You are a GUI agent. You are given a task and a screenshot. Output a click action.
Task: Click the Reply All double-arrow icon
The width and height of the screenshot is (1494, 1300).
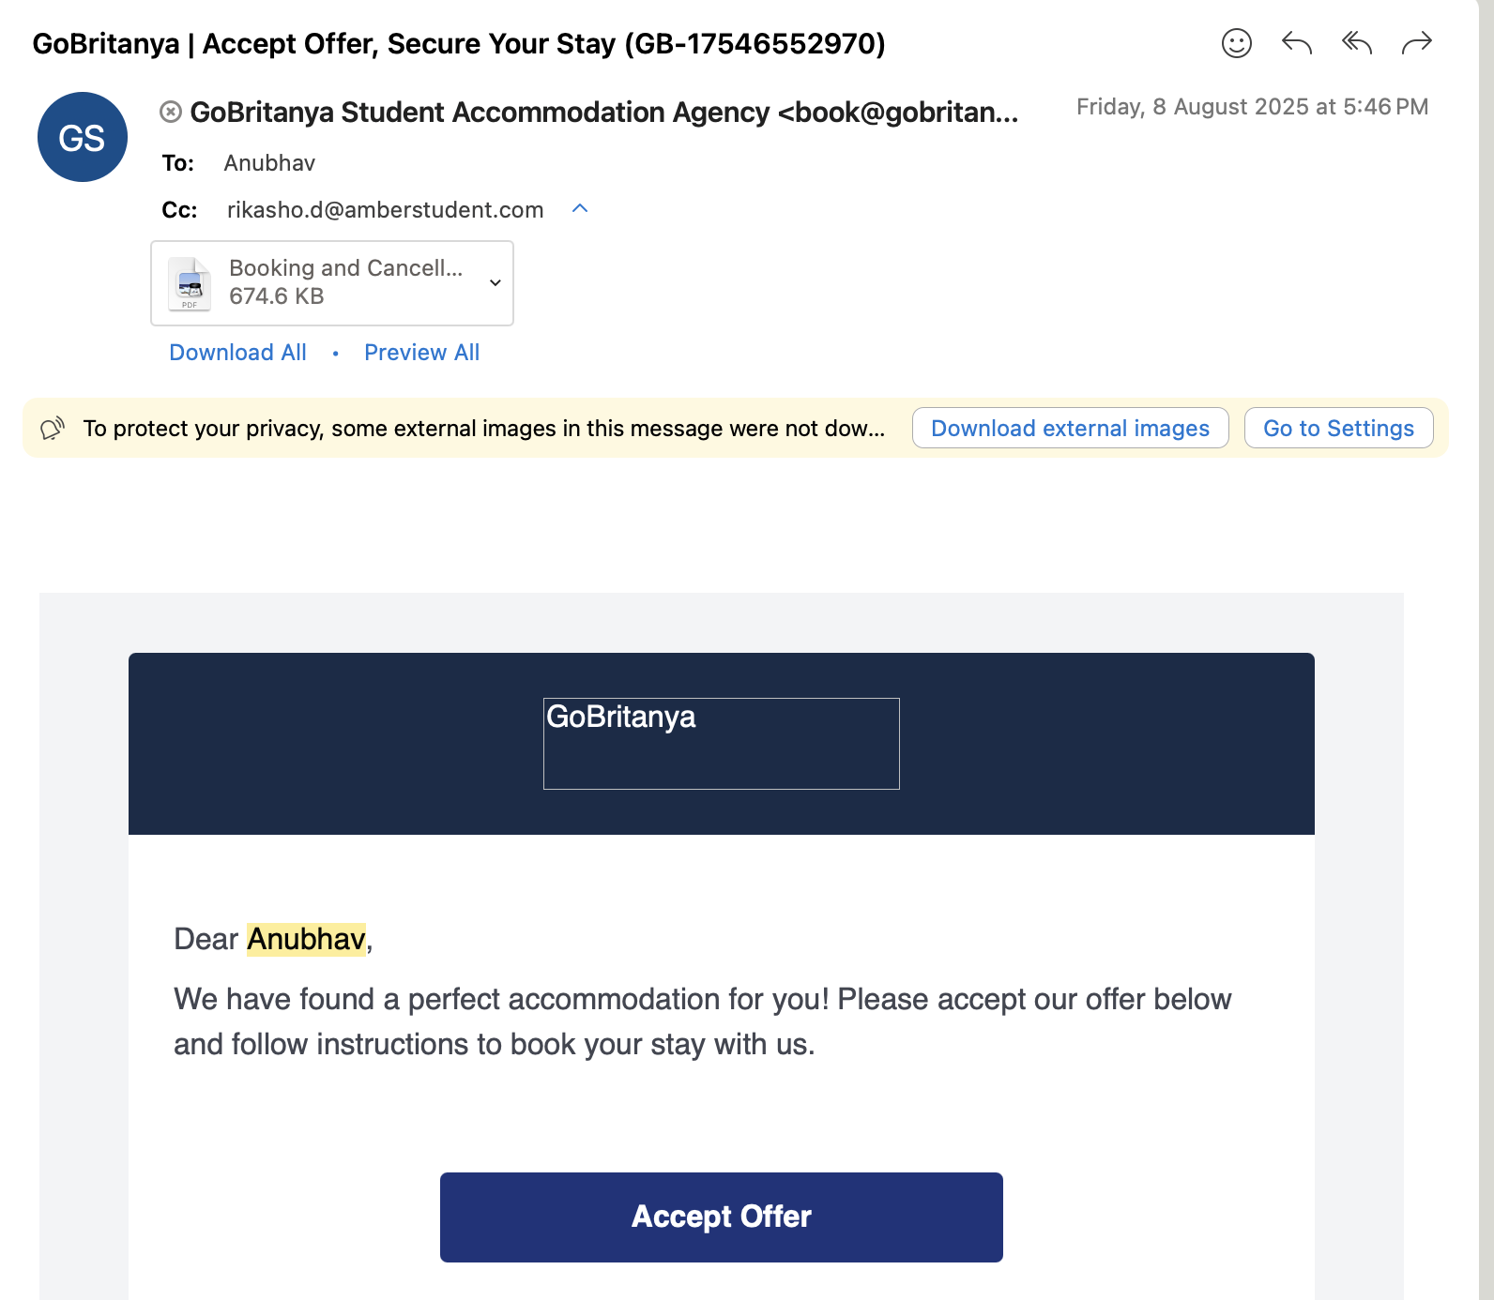(1356, 43)
